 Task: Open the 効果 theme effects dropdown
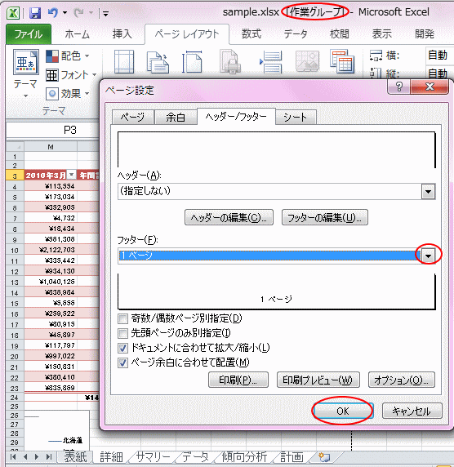point(68,94)
